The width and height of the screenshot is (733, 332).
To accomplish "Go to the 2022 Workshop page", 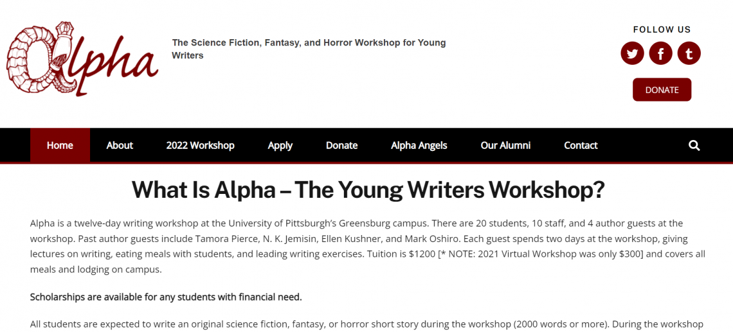I will [x=200, y=145].
